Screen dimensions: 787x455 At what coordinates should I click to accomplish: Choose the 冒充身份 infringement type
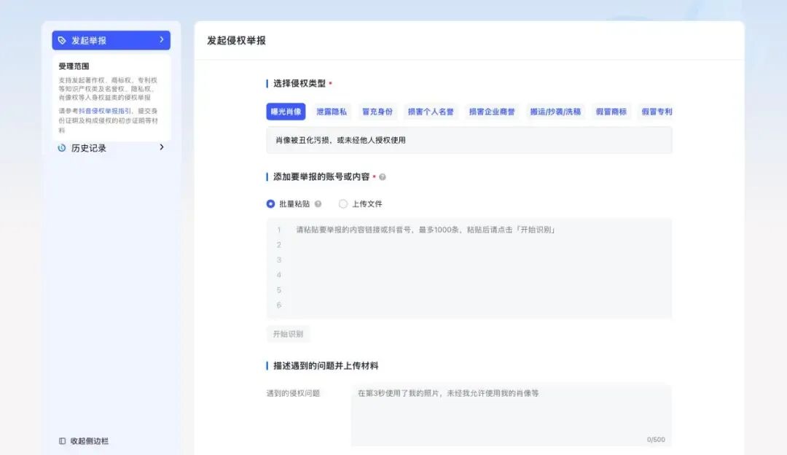tap(377, 112)
